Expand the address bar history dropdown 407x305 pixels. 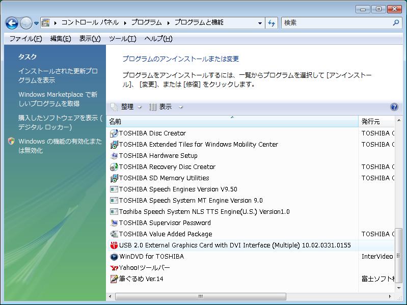pyautogui.click(x=260, y=23)
